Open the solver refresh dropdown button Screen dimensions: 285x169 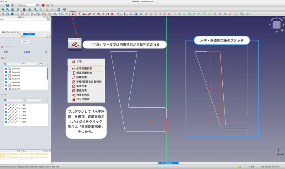tap(46, 52)
